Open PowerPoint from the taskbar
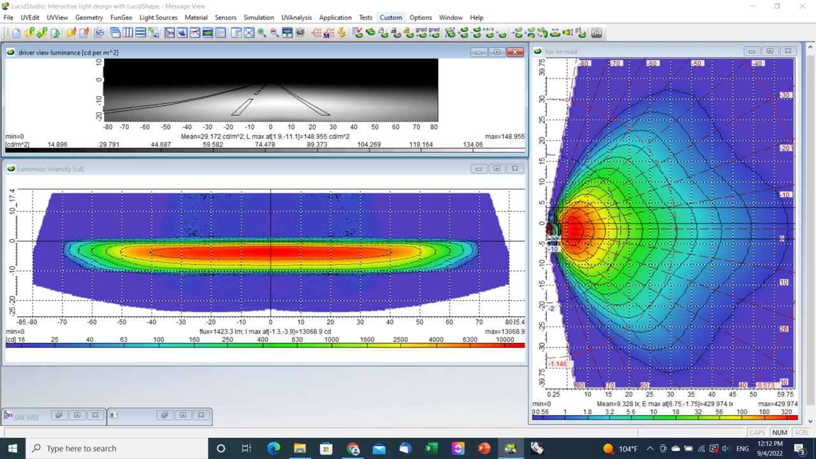816x459 pixels. [484, 448]
